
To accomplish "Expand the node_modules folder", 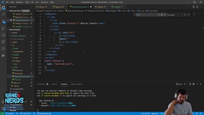I will pos(18,39).
